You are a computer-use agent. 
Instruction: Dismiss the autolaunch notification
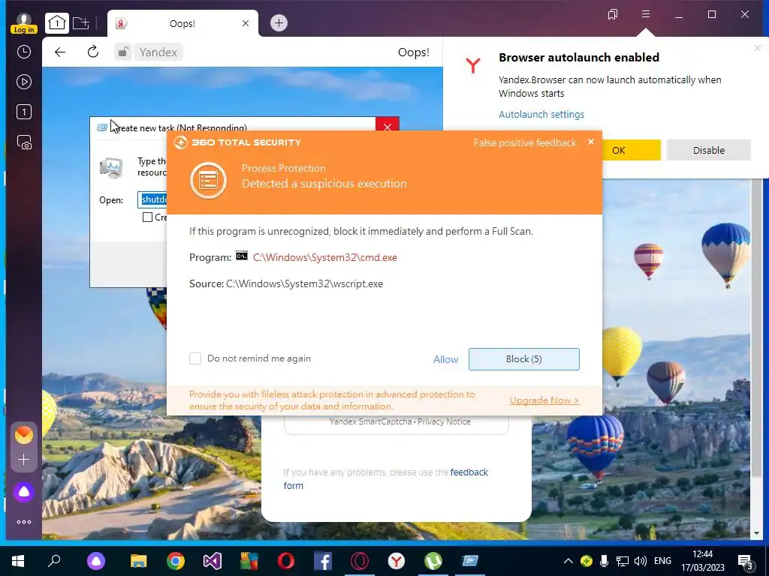point(758,48)
